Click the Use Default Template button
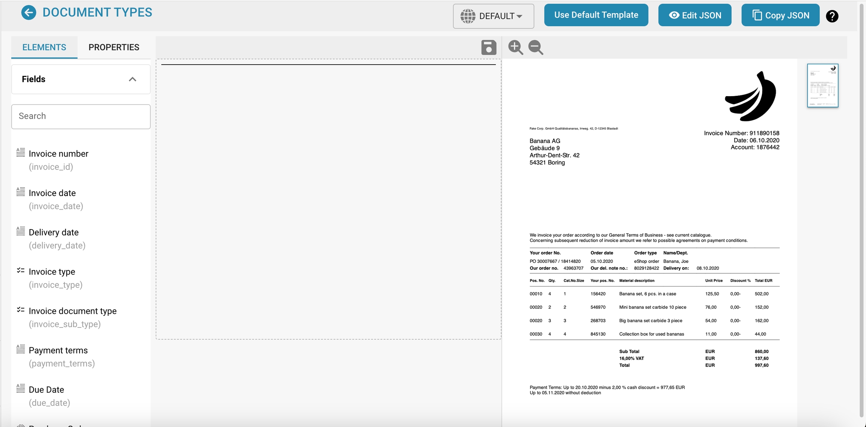This screenshot has width=866, height=427. (596, 15)
